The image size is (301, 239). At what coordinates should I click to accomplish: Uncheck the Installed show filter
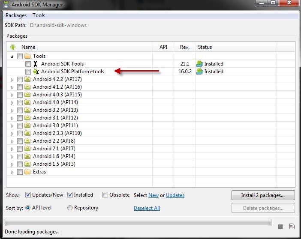click(70, 195)
